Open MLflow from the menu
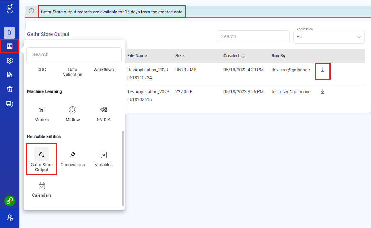The image size is (371, 228). (x=73, y=113)
